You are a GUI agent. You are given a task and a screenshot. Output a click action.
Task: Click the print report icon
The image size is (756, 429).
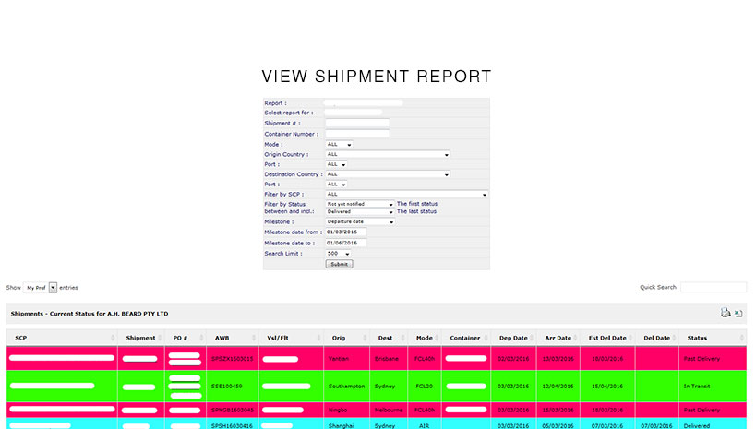coord(726,314)
